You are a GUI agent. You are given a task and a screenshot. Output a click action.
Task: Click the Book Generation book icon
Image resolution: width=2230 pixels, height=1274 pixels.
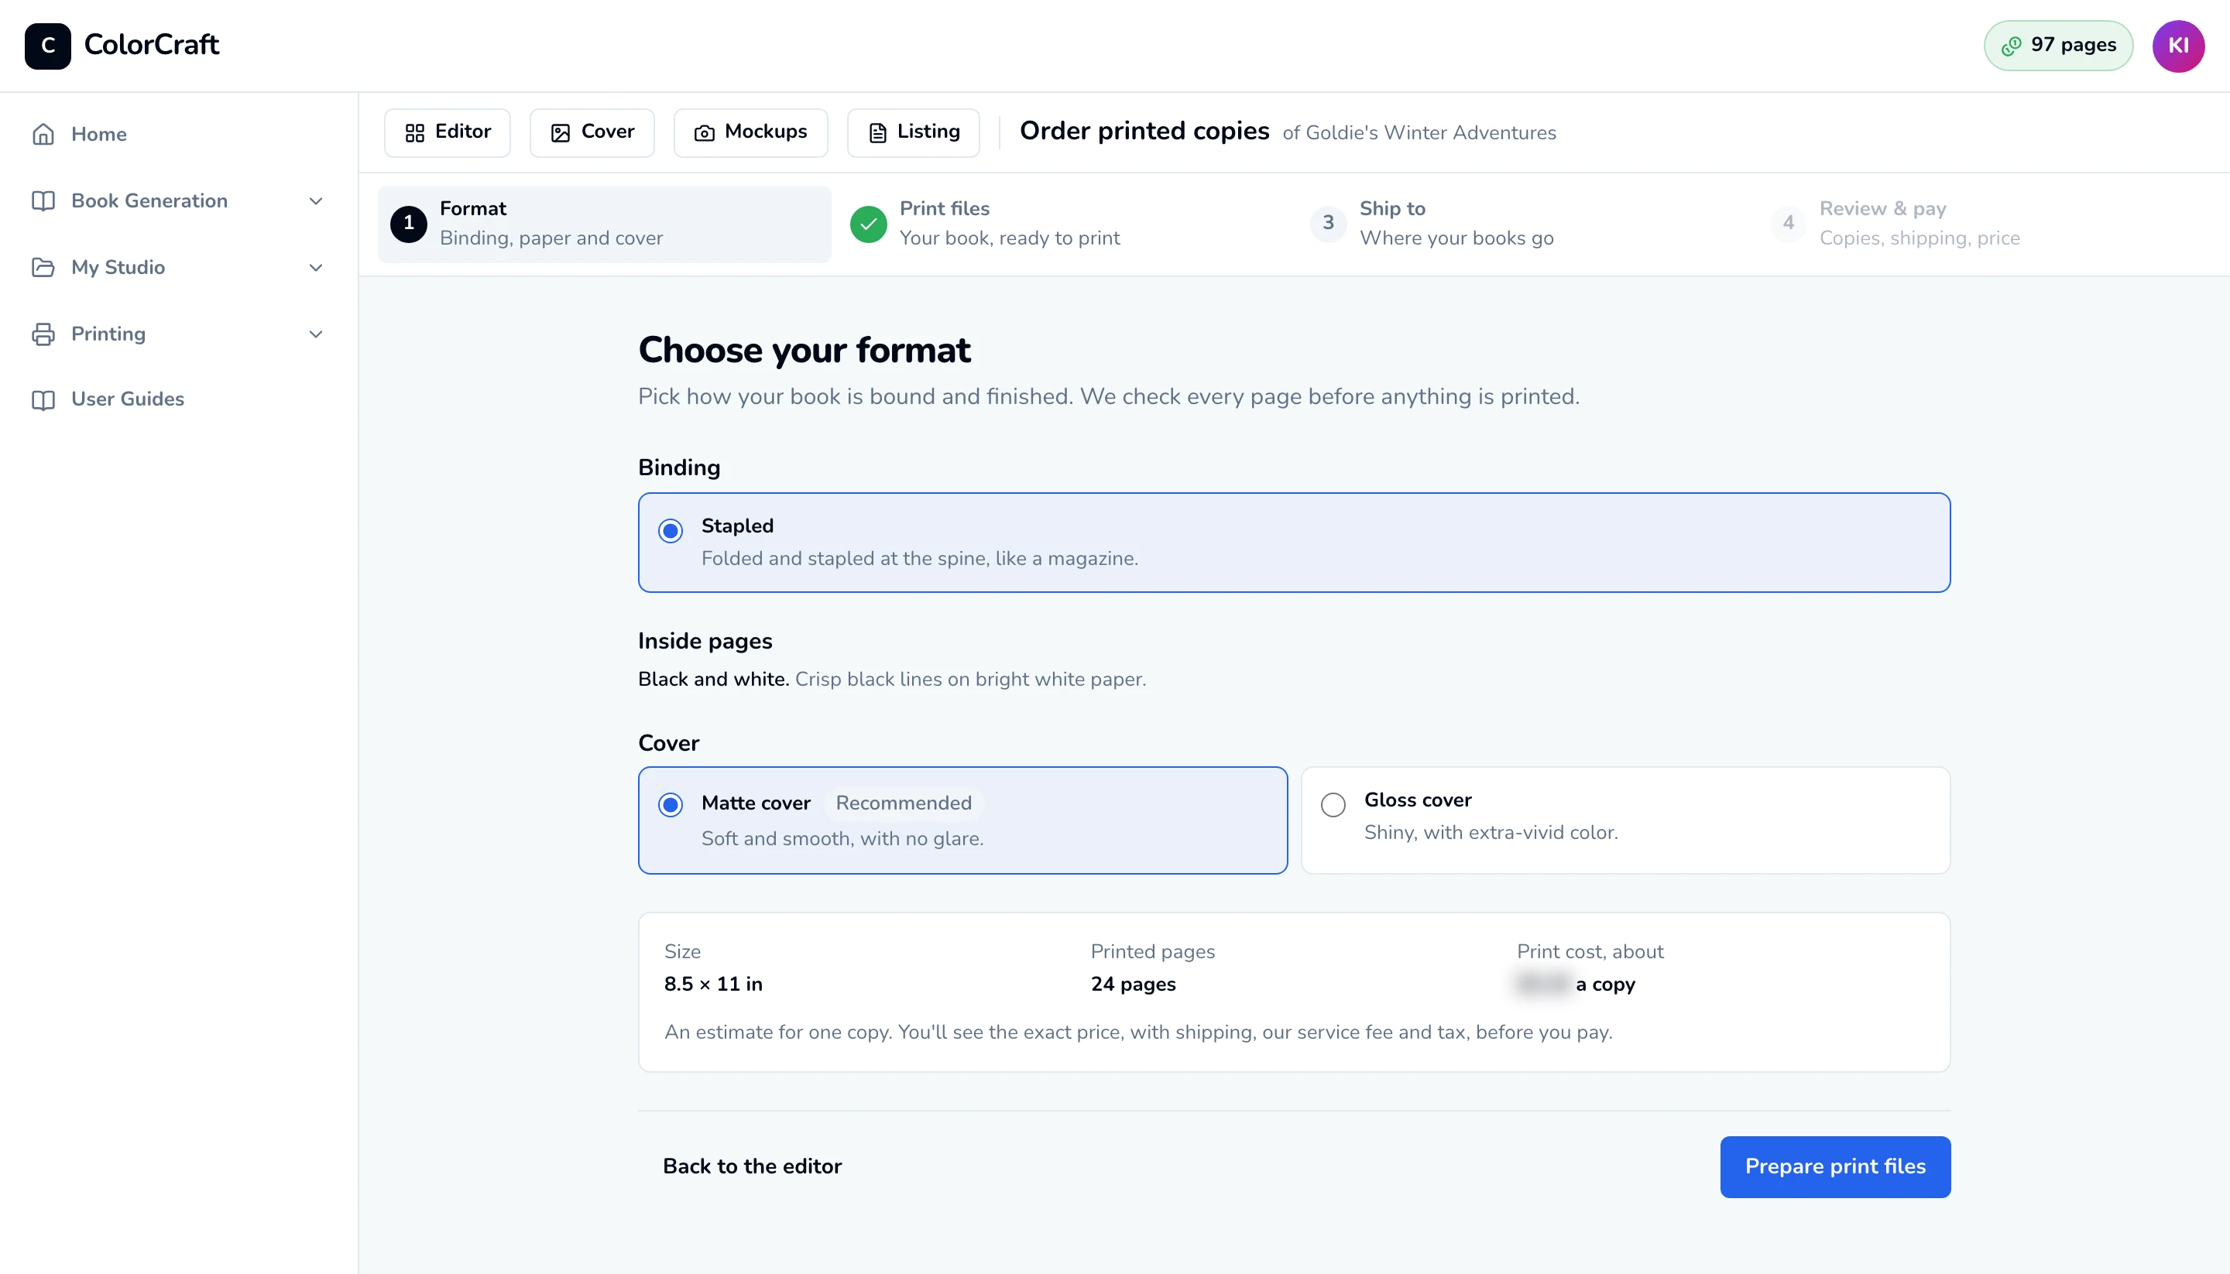pyautogui.click(x=43, y=200)
